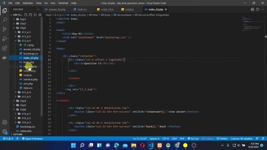Open the Run menu

coord(53,3)
